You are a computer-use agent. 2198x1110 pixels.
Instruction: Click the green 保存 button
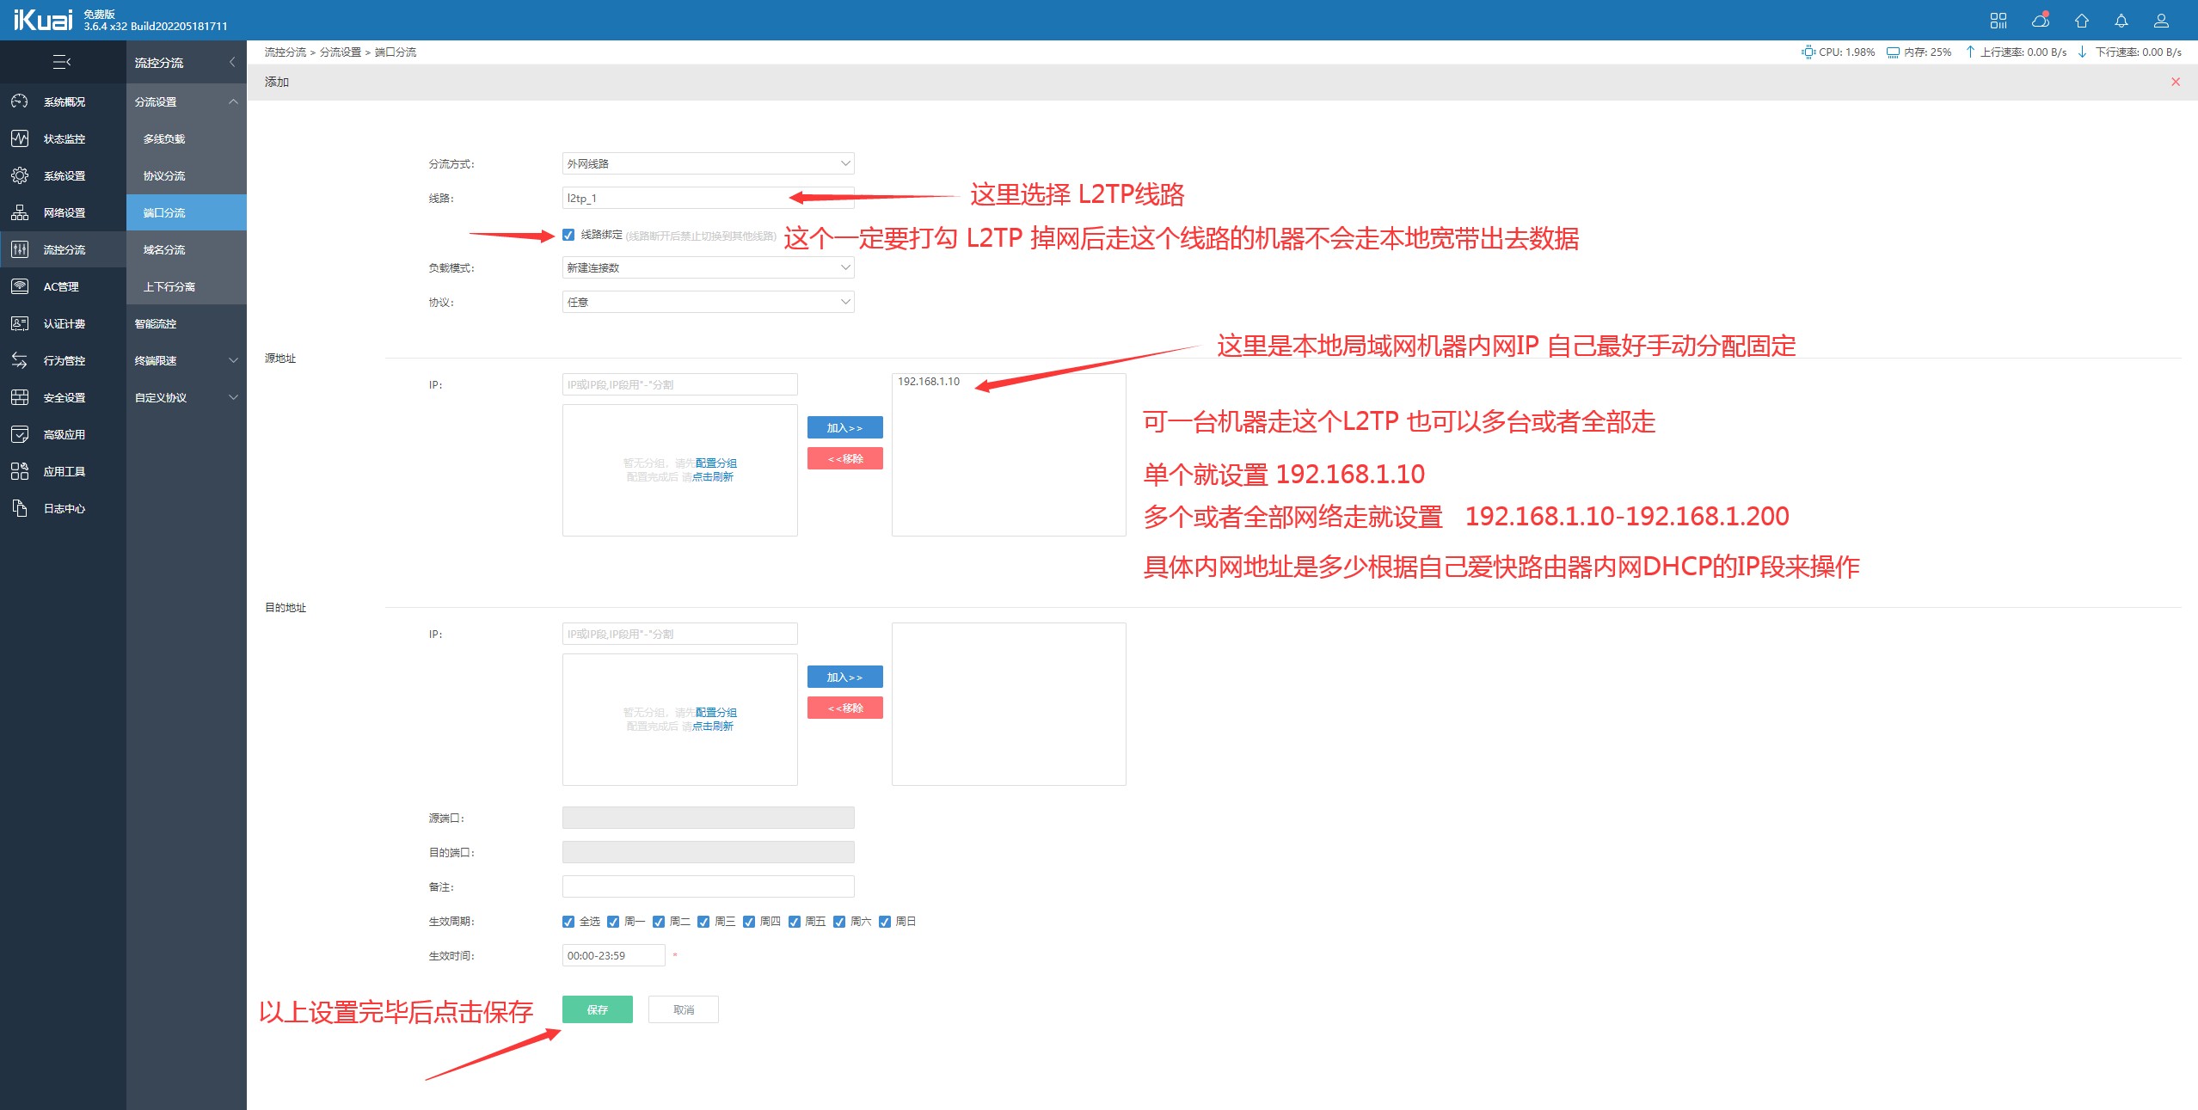click(x=597, y=1009)
